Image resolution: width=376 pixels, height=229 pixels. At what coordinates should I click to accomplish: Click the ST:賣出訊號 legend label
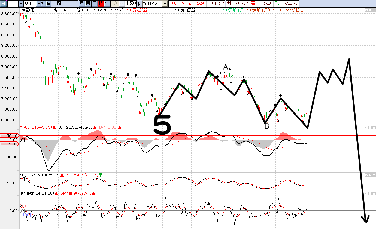(x=185, y=10)
